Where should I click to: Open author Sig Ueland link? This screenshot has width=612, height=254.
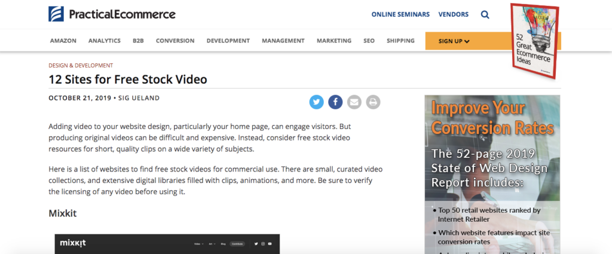(139, 98)
